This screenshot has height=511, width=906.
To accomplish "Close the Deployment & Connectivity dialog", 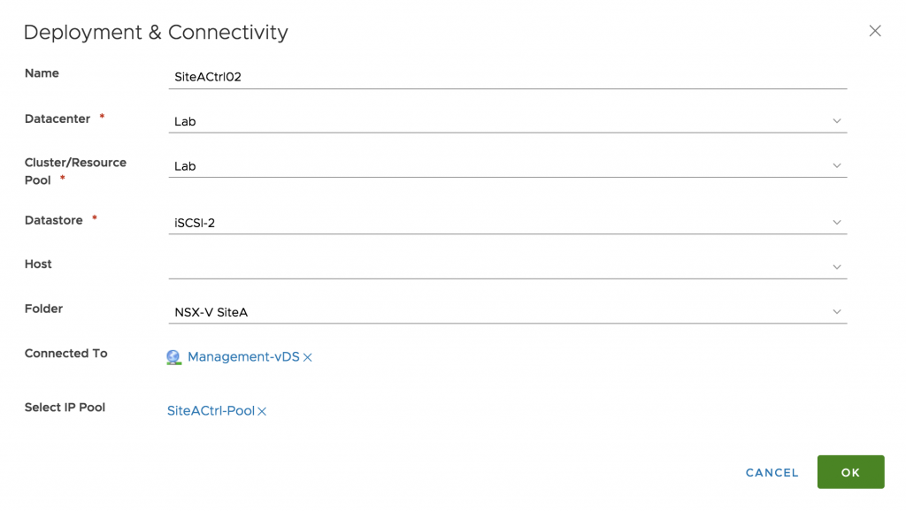I will tap(875, 31).
